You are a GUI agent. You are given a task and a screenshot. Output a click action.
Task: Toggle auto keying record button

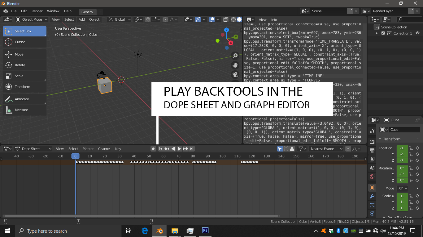coord(153,149)
